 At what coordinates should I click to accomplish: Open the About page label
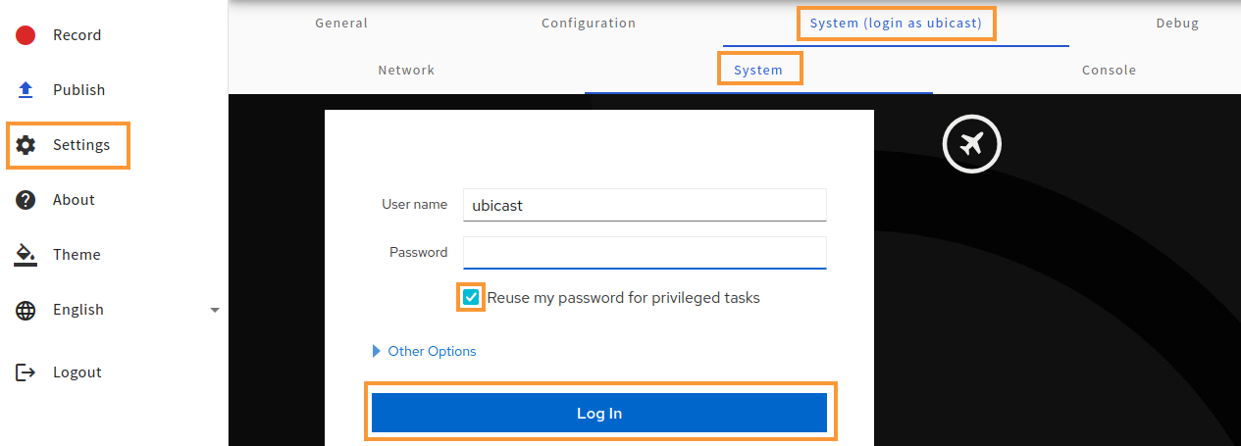[74, 200]
